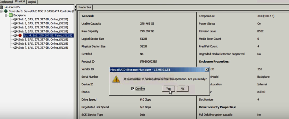The height and width of the screenshot is (119, 289).
Task: Click the Media Error Count label
Action: (210, 39)
